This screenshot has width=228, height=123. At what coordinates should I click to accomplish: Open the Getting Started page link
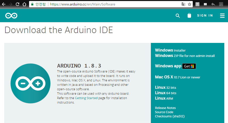click(86, 98)
